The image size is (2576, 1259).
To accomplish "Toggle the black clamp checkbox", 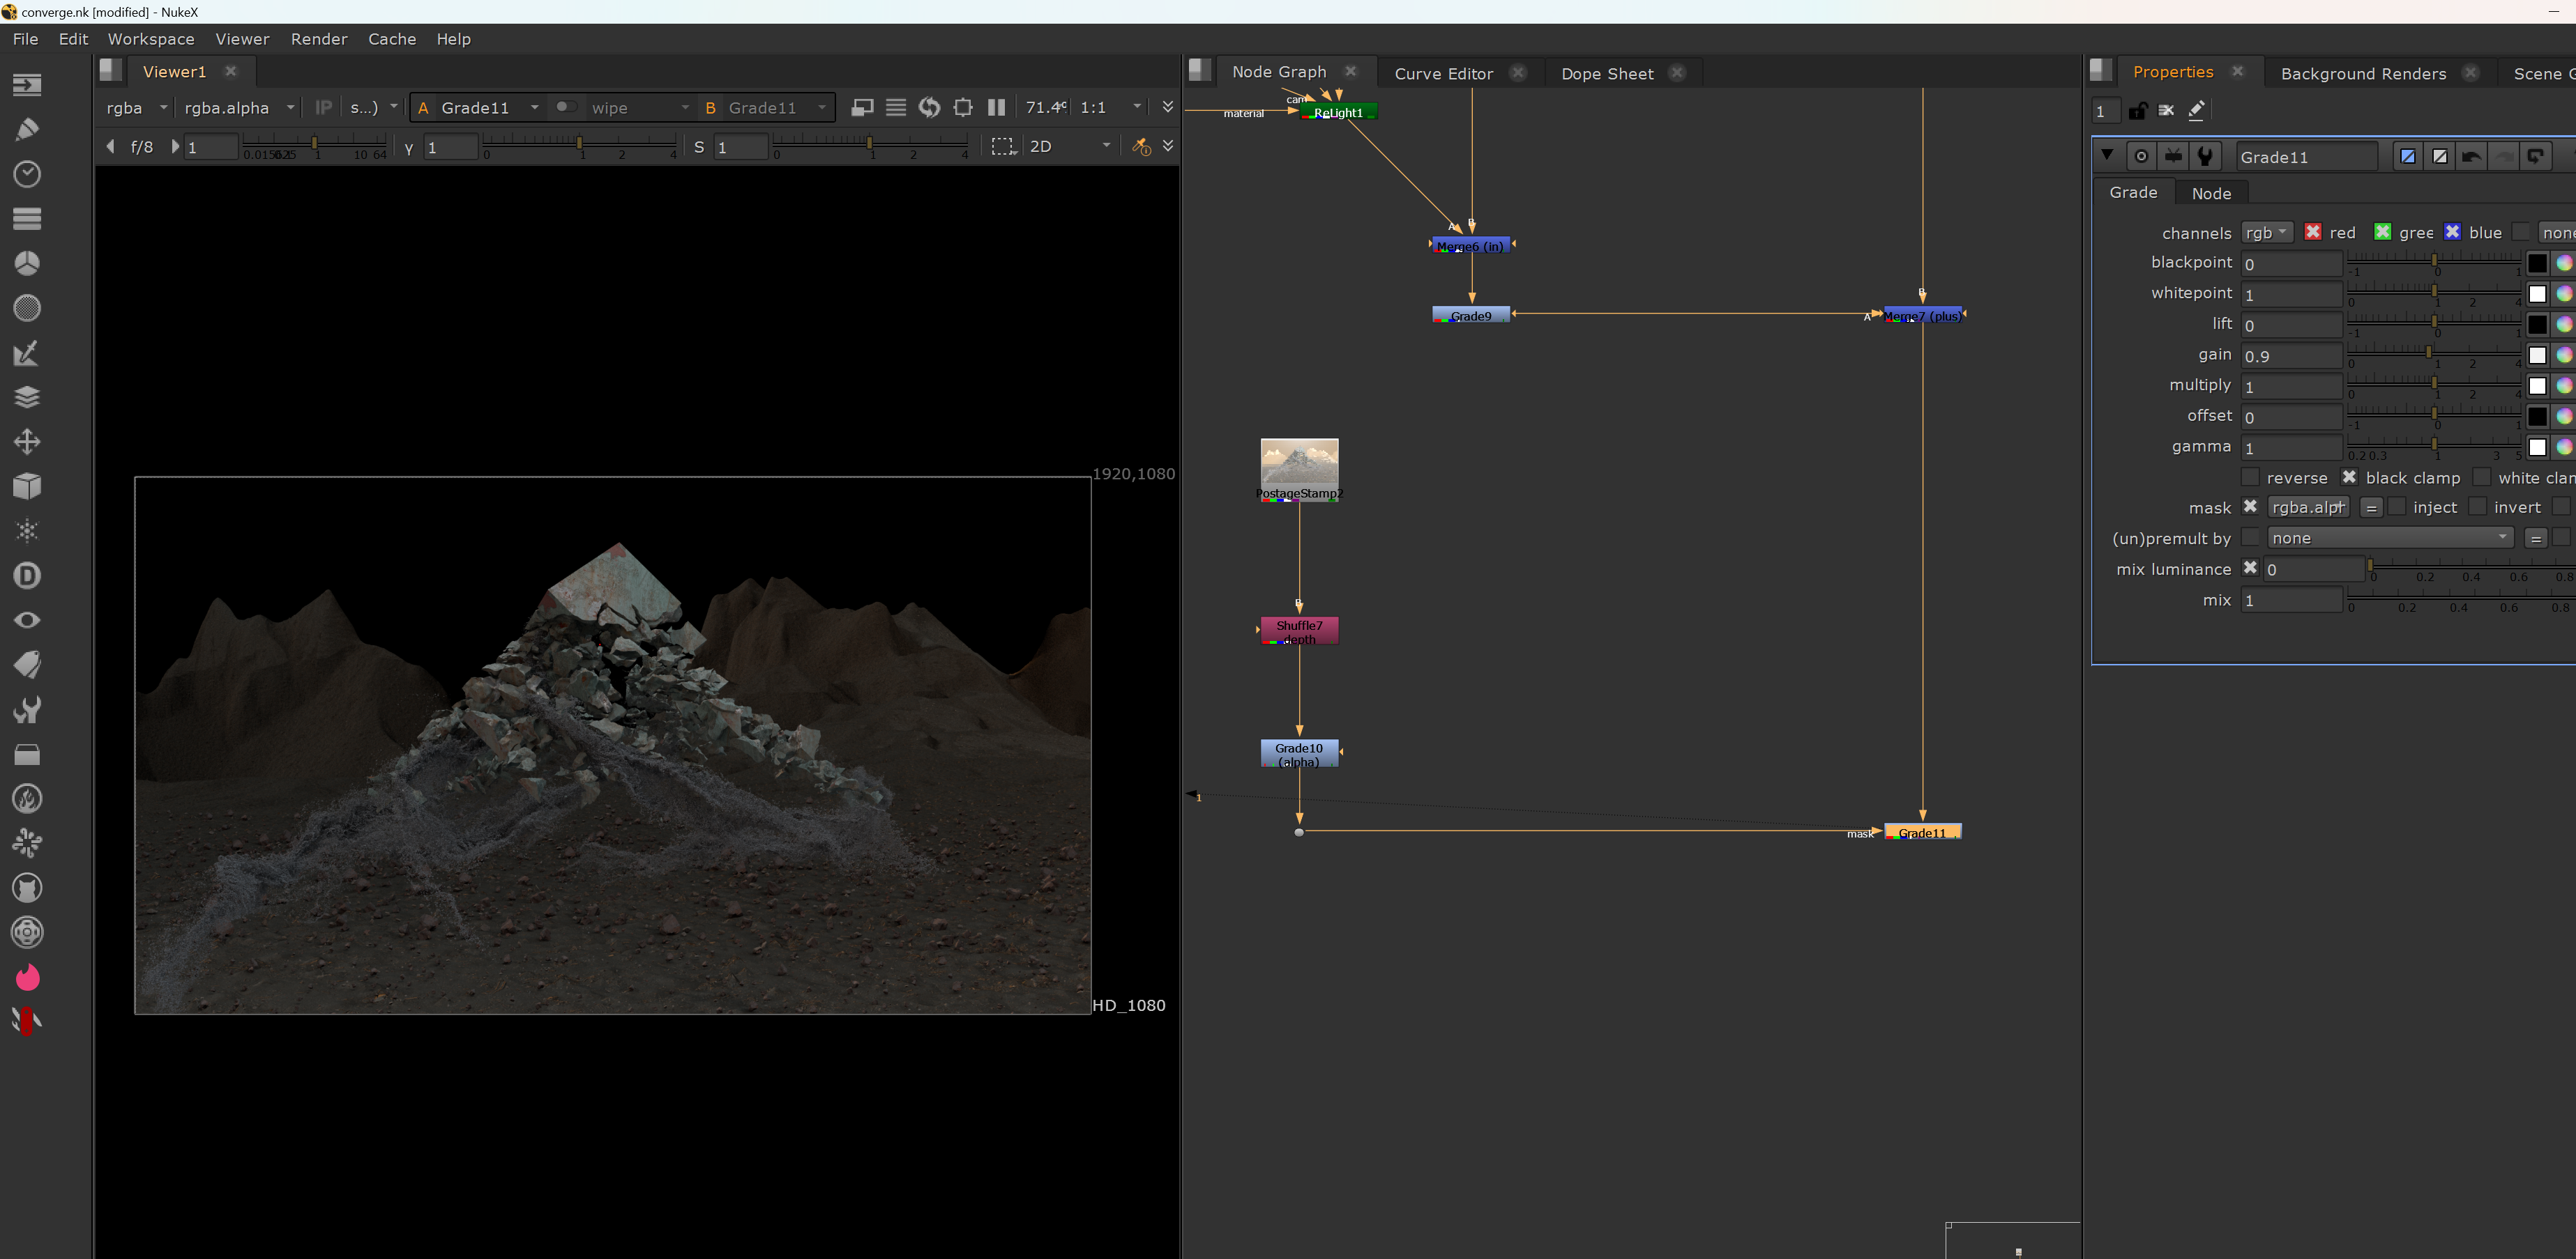I will [2349, 478].
